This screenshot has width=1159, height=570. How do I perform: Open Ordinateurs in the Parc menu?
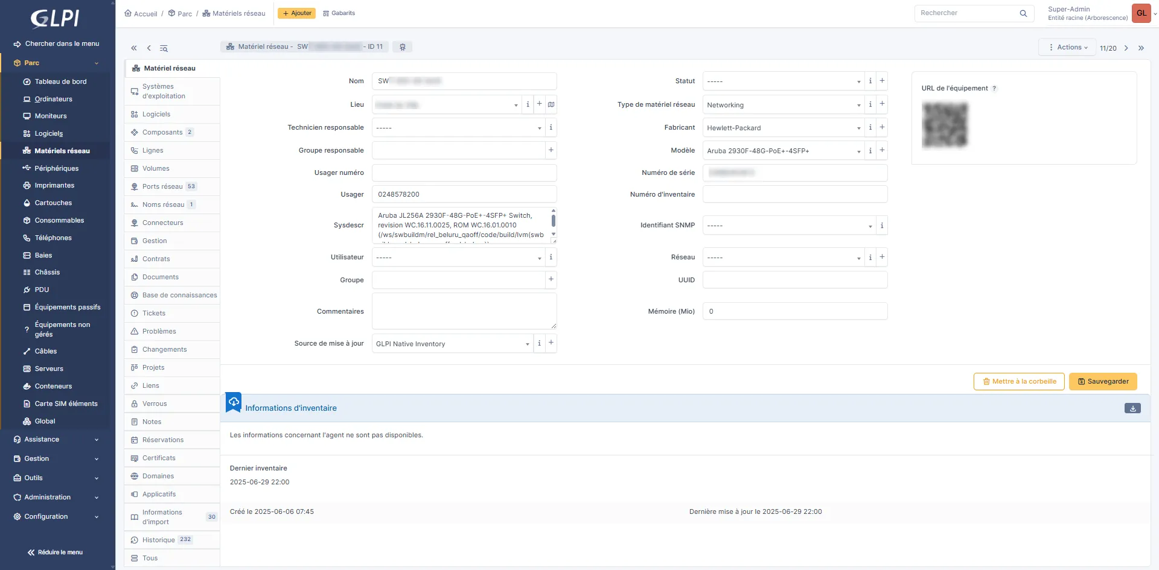53,99
